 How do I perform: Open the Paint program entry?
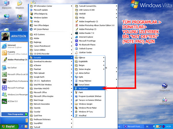[89, 92]
